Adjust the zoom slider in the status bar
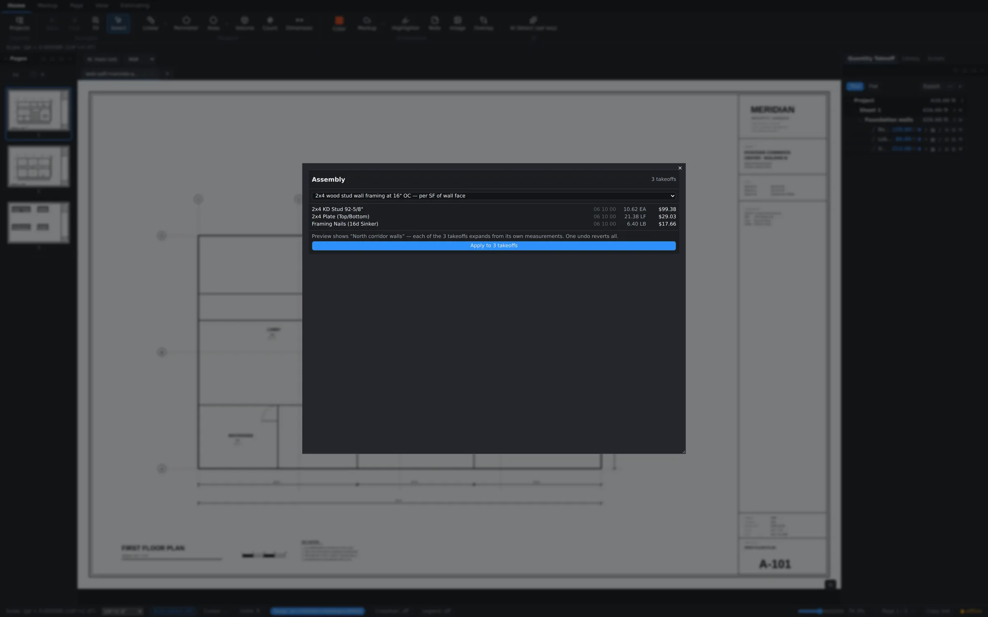Viewport: 988px width, 617px height. pyautogui.click(x=820, y=611)
